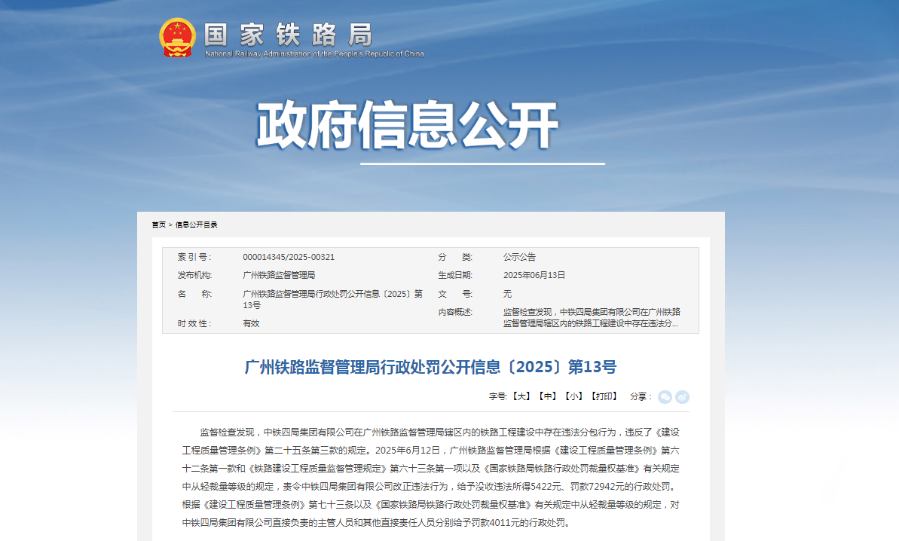Click the 字号 label
Viewport: 899px width, 541px height.
pyautogui.click(x=497, y=396)
